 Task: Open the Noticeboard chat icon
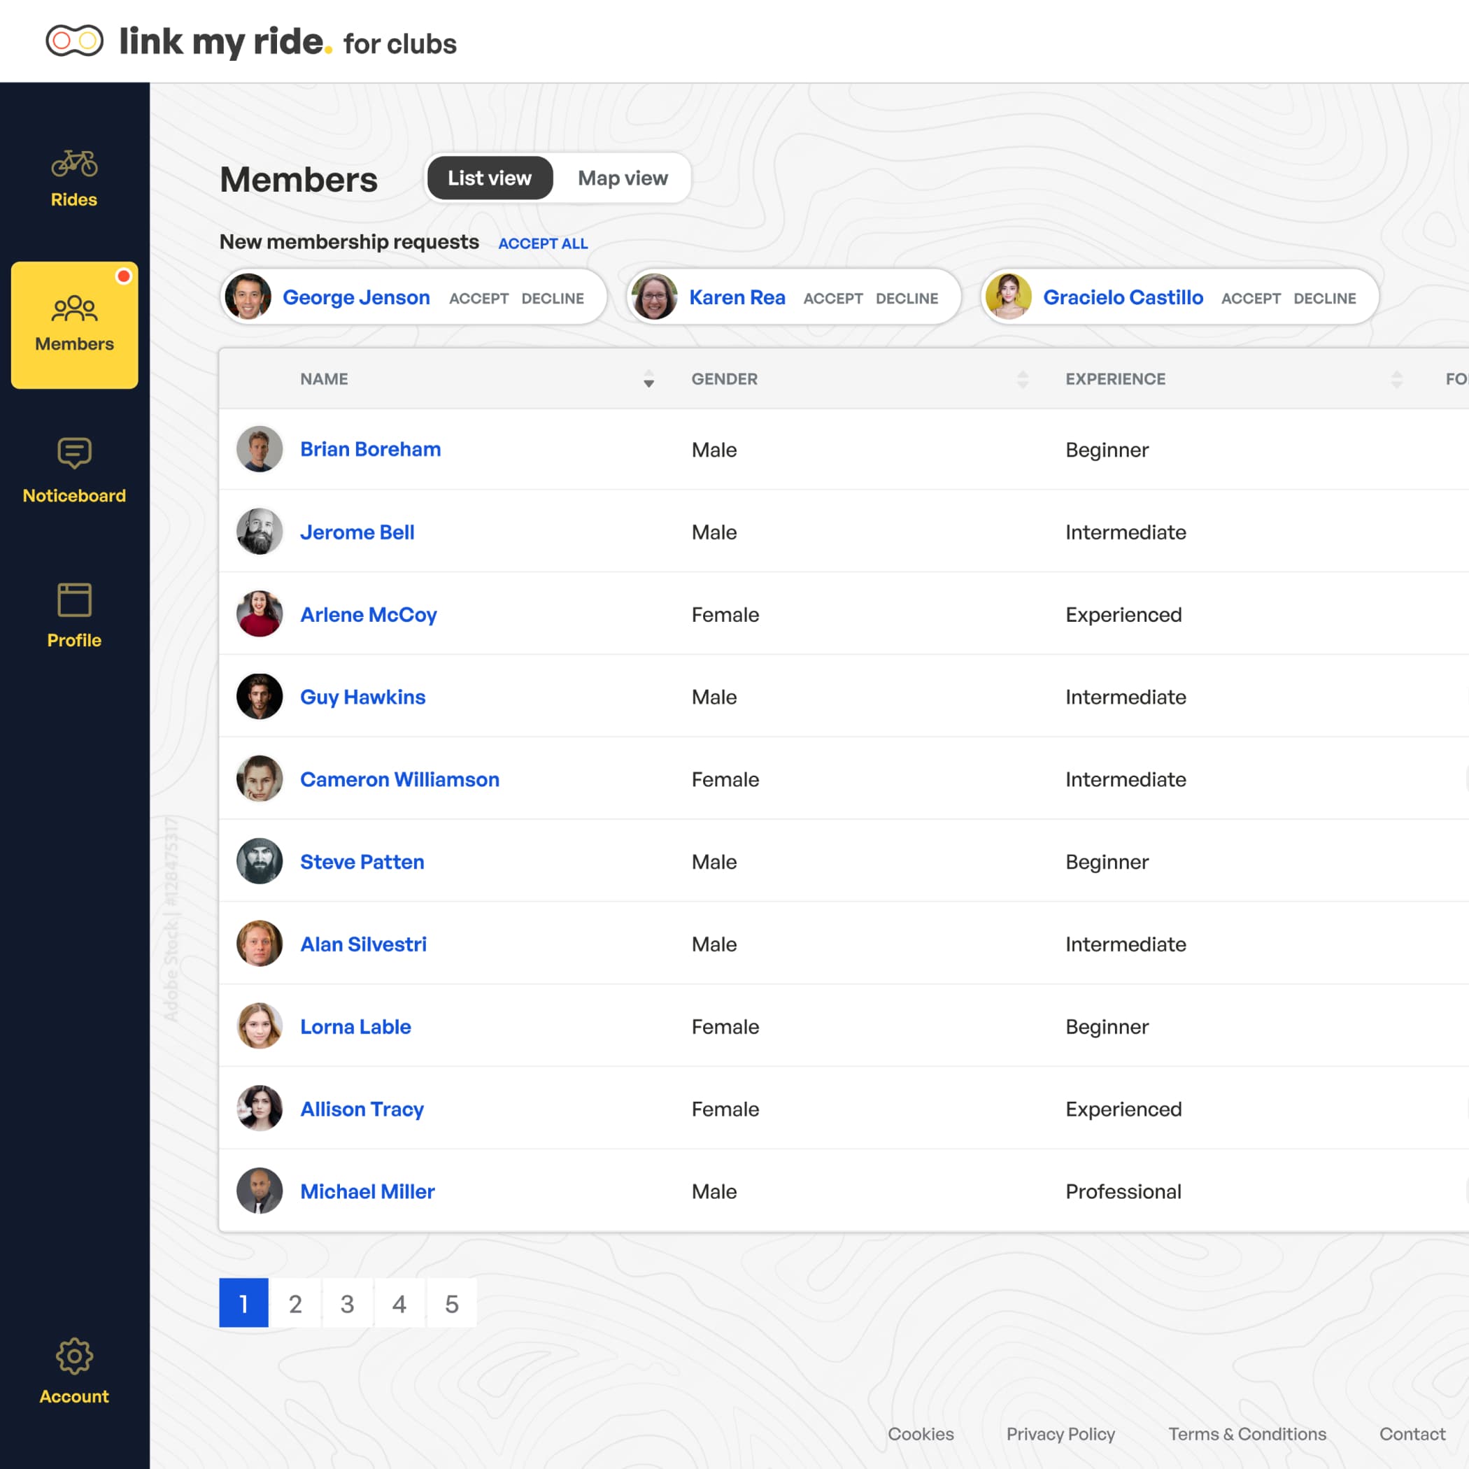point(73,453)
